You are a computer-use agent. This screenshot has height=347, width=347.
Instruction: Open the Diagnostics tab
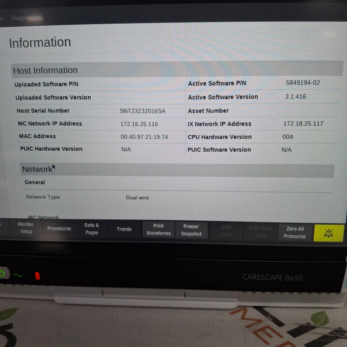26,17
